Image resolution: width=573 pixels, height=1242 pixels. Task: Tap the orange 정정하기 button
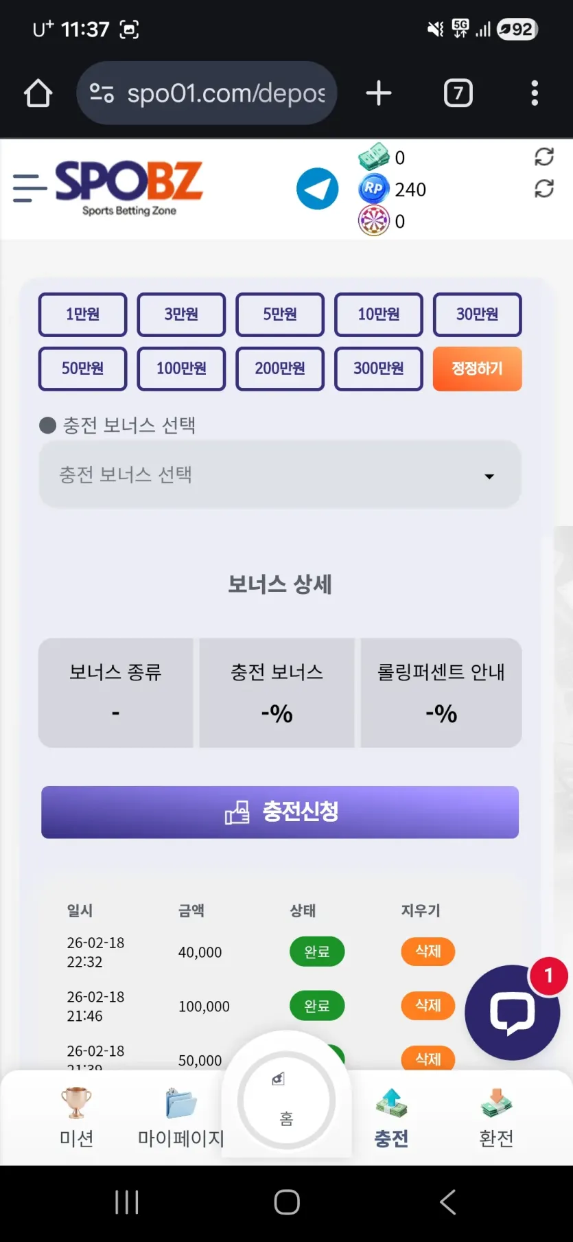[478, 369]
